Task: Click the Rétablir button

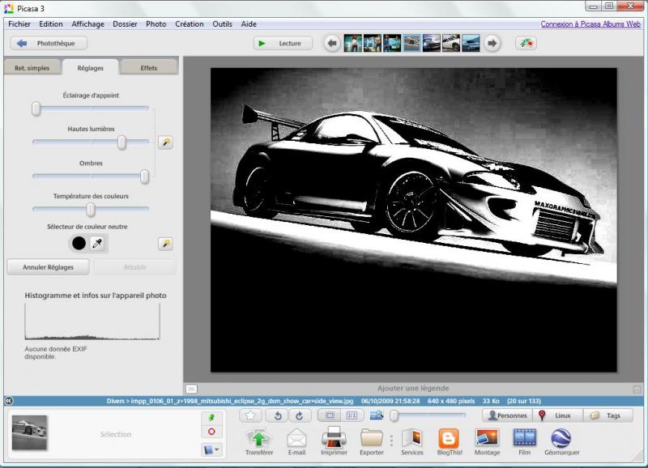Action: 135,267
